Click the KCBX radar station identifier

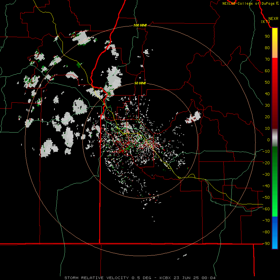point(165,278)
